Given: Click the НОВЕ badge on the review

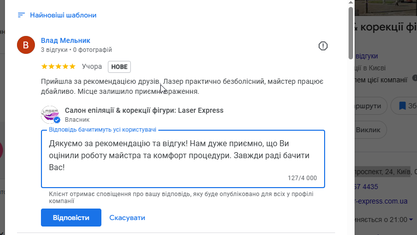Looking at the screenshot, I should coord(119,66).
